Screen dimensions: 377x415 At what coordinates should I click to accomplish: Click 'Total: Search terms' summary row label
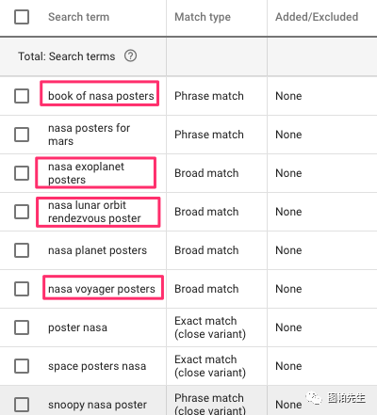click(67, 56)
